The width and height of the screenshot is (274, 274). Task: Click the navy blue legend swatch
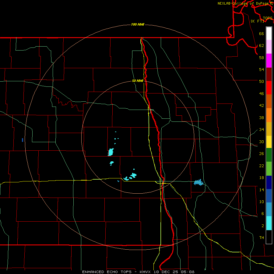(x=269, y=182)
